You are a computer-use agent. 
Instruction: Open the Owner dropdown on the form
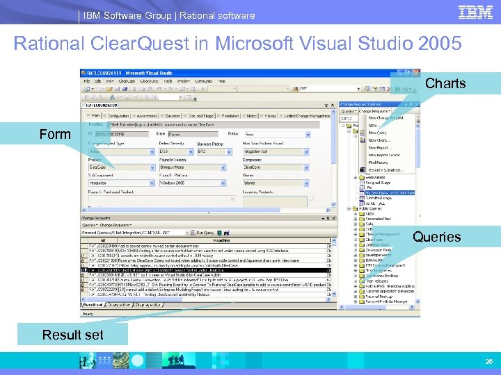[306, 183]
